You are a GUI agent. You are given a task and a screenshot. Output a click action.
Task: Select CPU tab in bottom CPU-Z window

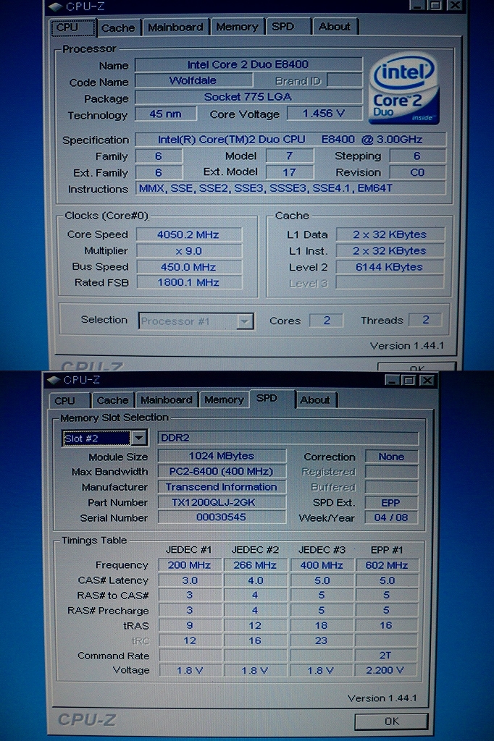click(70, 401)
